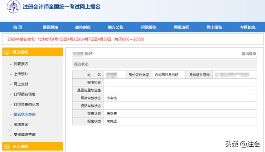This screenshot has height=152, width=265.
Task: Open 我要报名 in the sidebar
Action: 21,64
